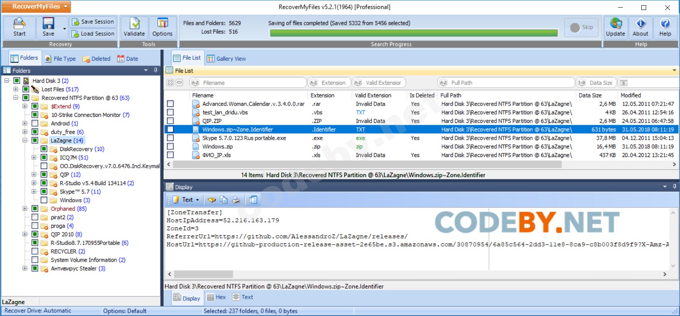Switch to the File Type tab
Viewport: 680px width, 316px height.
(x=60, y=59)
